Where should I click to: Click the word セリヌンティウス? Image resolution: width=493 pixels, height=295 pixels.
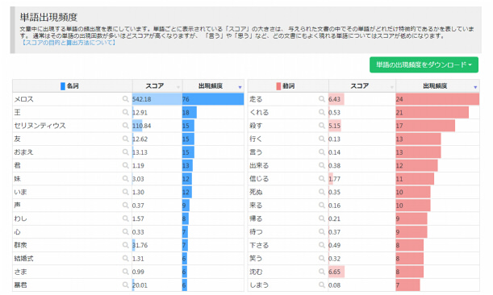pyautogui.click(x=40, y=126)
